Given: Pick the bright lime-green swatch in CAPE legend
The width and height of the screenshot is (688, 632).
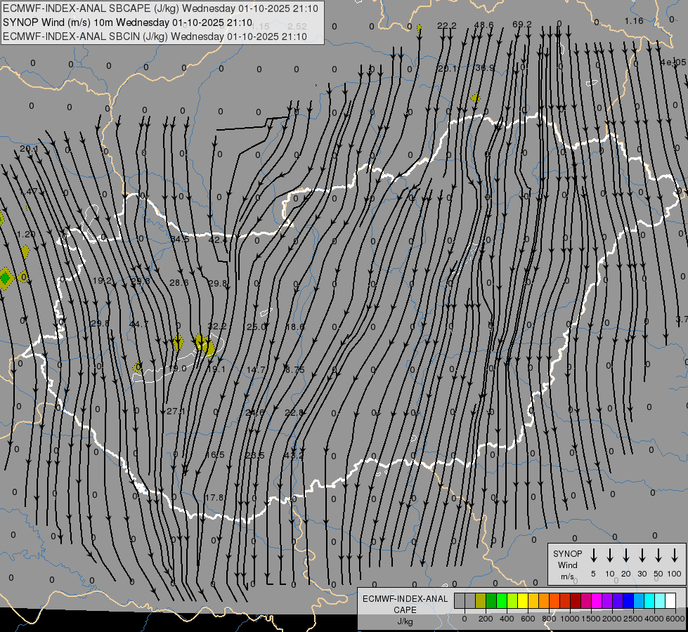Looking at the screenshot, I should (502, 600).
